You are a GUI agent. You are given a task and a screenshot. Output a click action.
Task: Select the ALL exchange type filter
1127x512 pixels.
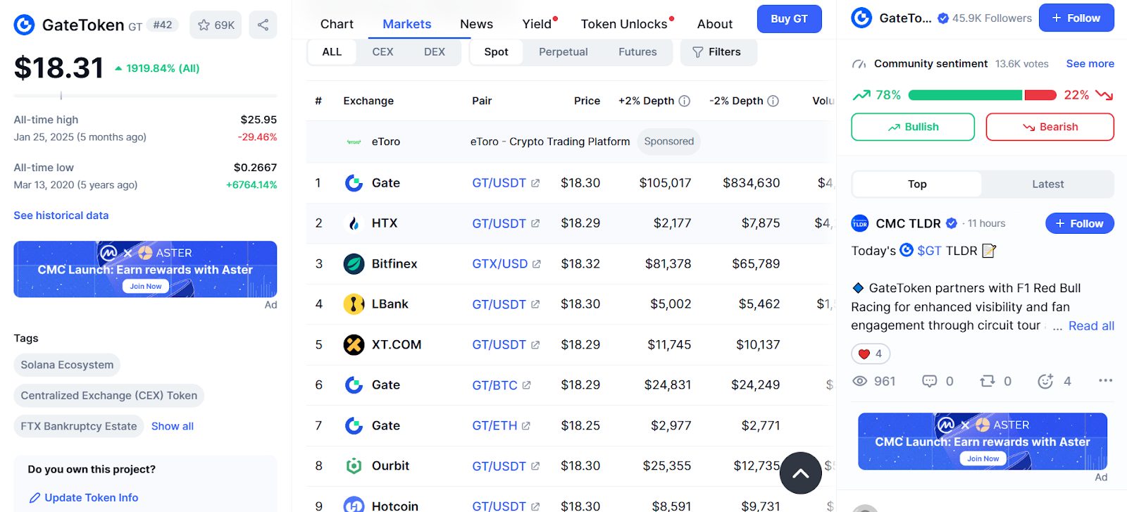coord(332,52)
